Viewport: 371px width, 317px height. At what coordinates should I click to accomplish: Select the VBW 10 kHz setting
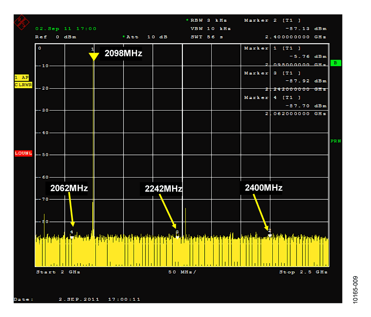coord(210,29)
